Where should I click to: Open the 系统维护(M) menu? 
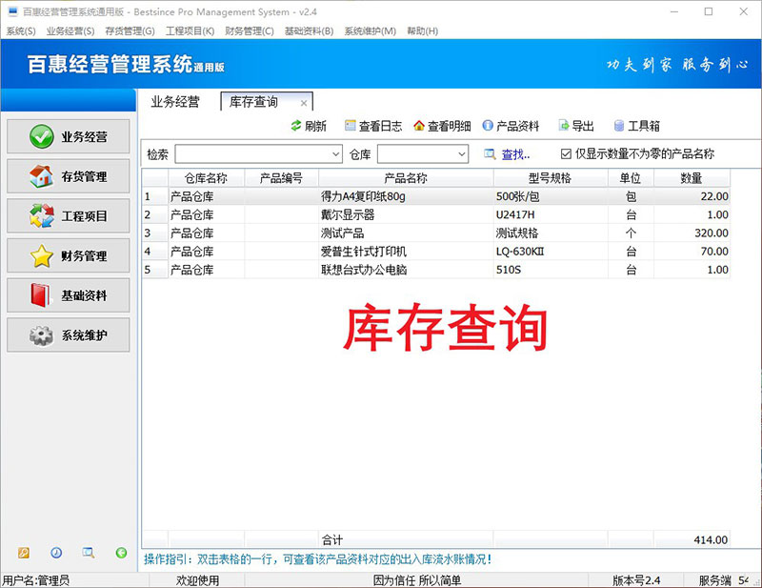371,31
